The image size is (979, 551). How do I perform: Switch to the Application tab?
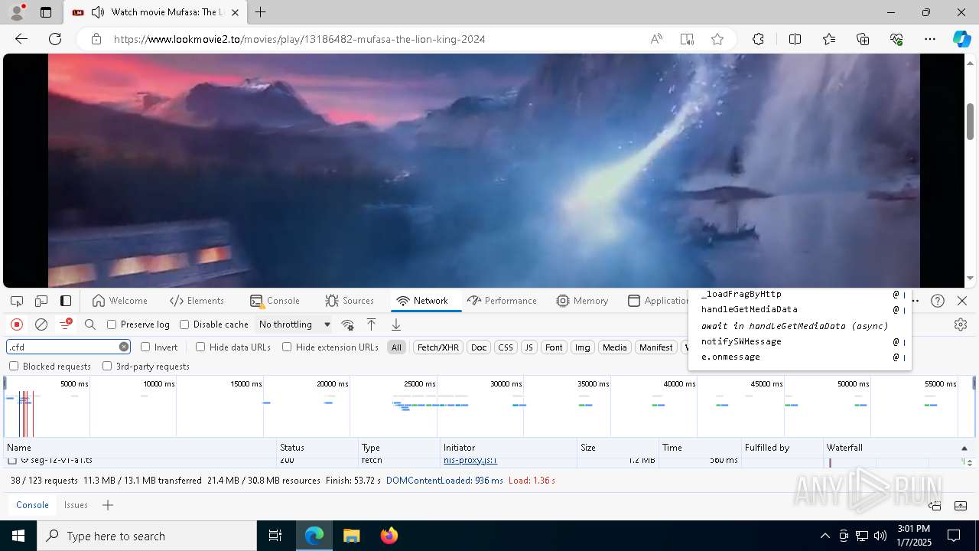click(x=658, y=301)
